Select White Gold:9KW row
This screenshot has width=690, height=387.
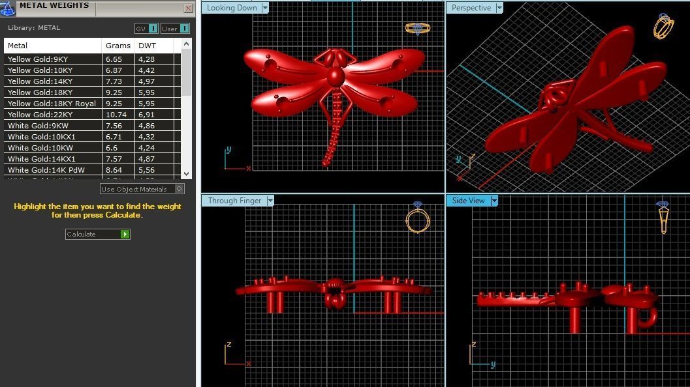click(93, 126)
